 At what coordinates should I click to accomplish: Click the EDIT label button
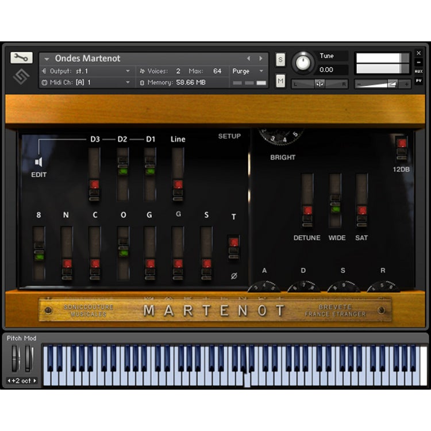(39, 175)
